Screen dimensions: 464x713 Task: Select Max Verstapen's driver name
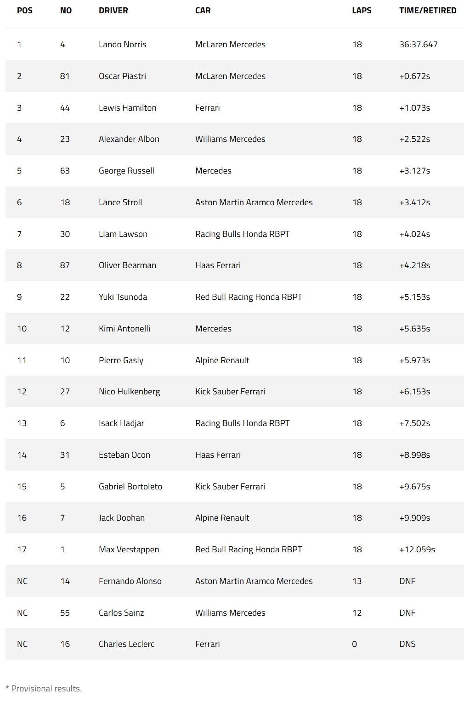(x=129, y=550)
